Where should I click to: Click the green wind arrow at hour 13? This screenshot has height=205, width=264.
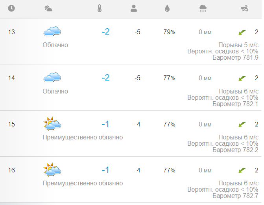coord(242,32)
